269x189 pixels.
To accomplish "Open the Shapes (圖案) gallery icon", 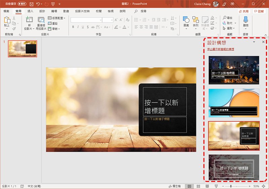I will (186, 20).
